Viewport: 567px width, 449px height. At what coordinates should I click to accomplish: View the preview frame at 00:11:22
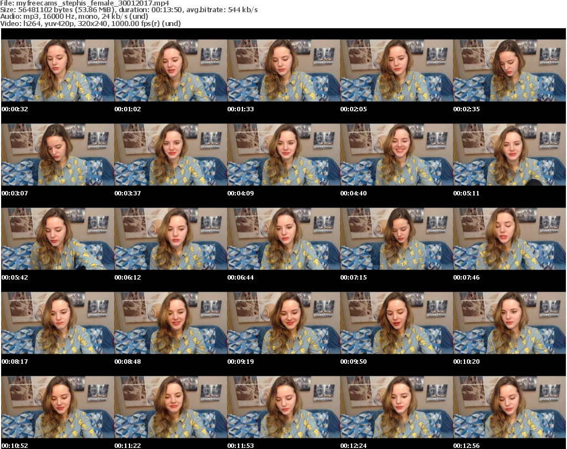(171, 407)
